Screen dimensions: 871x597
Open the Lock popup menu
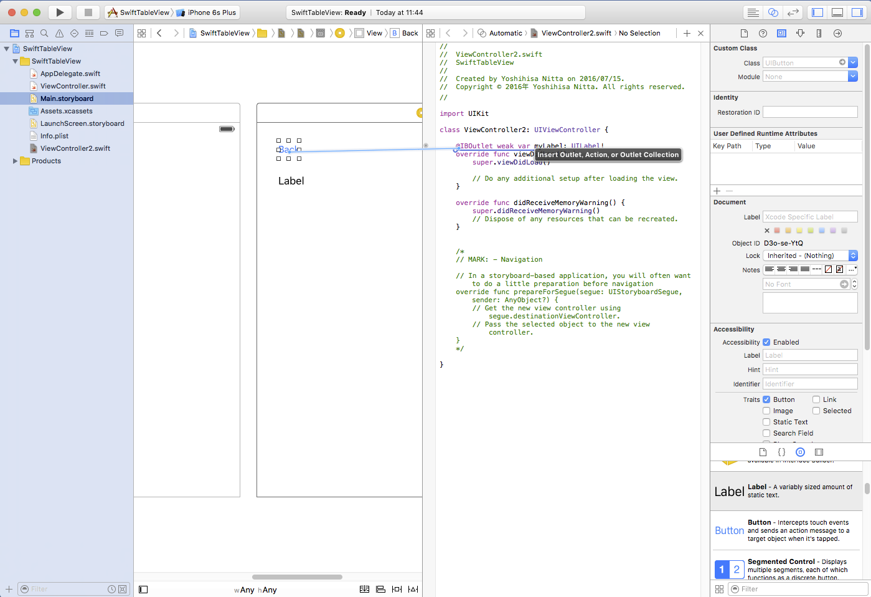pyautogui.click(x=810, y=256)
